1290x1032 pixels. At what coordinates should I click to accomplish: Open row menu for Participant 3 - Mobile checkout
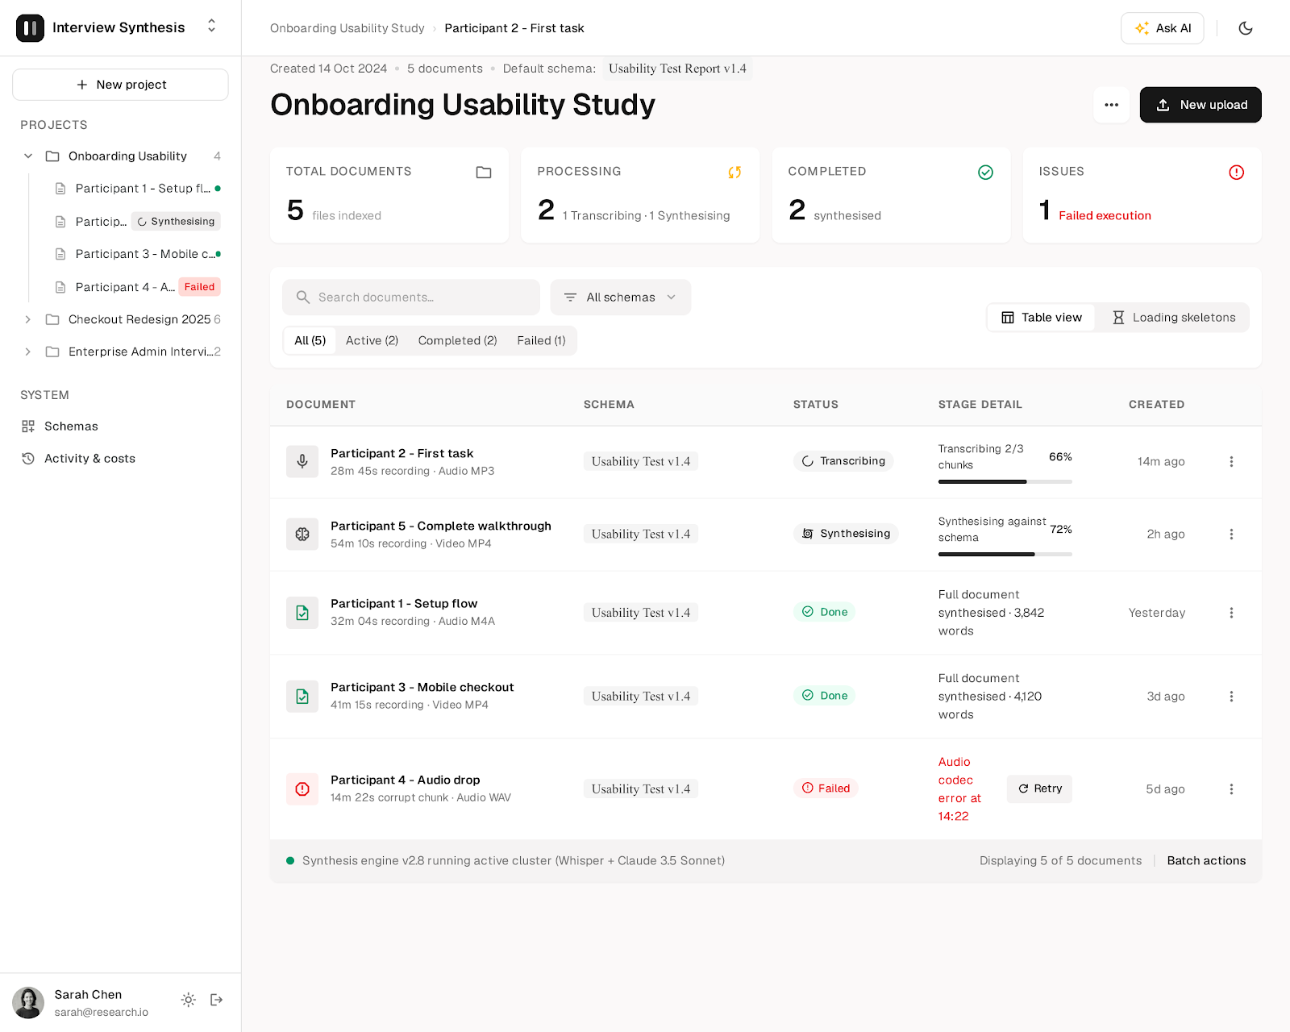(x=1231, y=697)
